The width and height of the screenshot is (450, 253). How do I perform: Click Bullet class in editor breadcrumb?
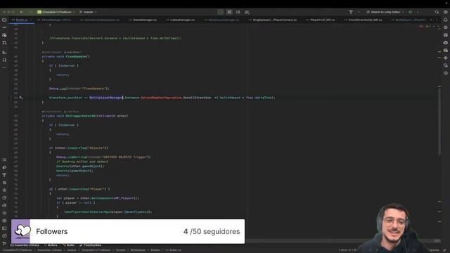[69, 245]
